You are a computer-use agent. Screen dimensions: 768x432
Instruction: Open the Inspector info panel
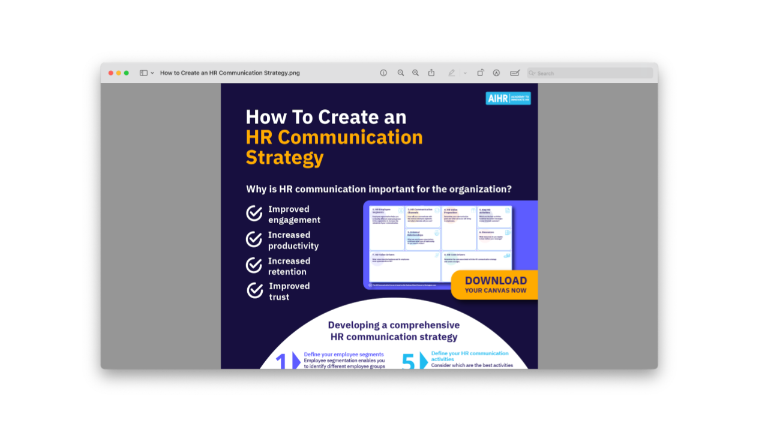click(383, 73)
